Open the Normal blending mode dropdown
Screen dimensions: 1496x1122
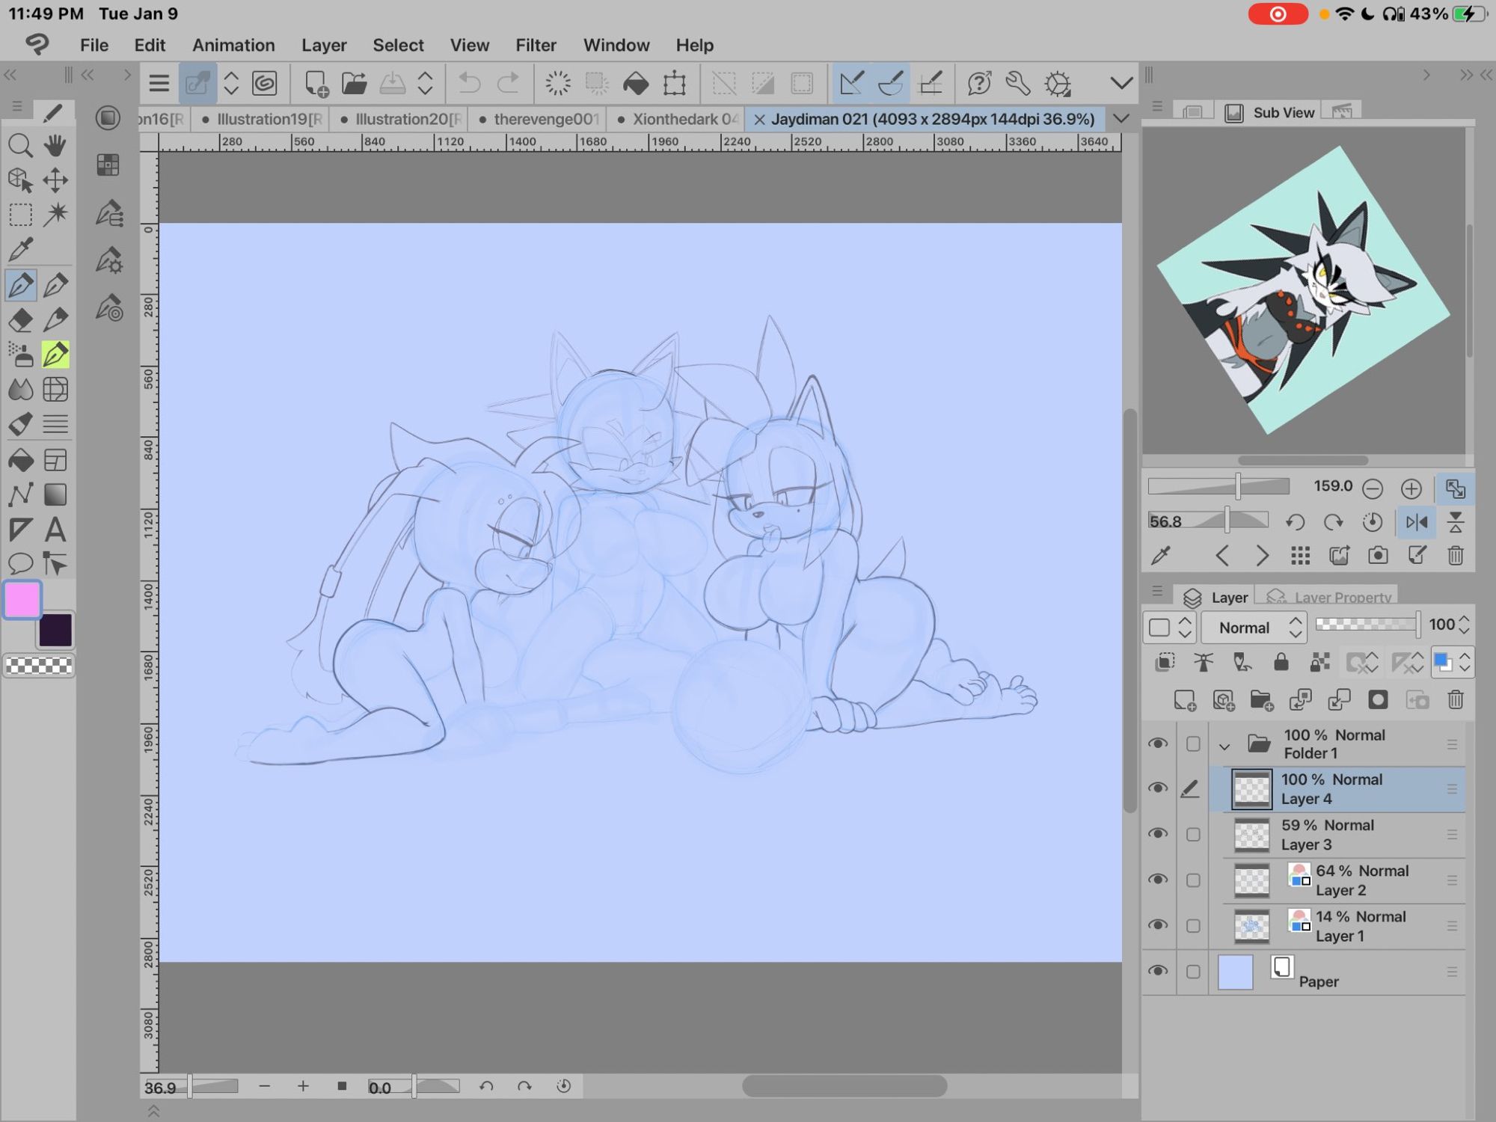pos(1254,628)
